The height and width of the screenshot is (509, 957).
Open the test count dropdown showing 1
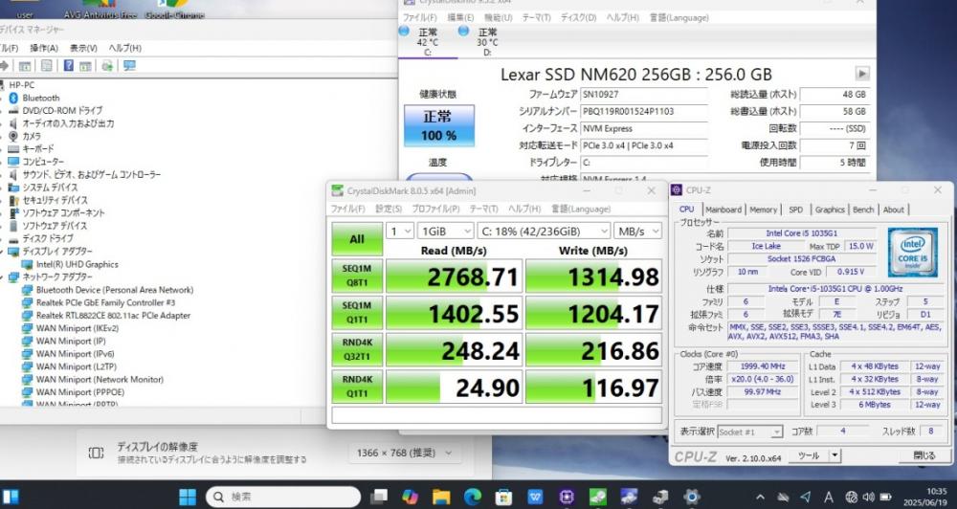click(400, 232)
